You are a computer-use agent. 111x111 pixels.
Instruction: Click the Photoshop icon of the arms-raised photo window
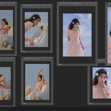[x=22, y=58]
